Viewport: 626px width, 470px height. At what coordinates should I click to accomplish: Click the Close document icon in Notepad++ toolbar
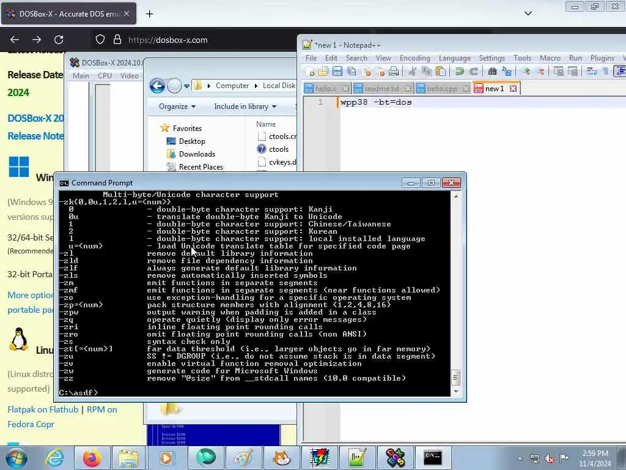[x=366, y=72]
